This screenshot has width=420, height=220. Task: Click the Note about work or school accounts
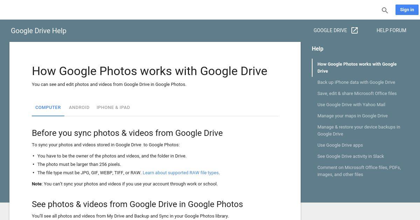coord(125,184)
